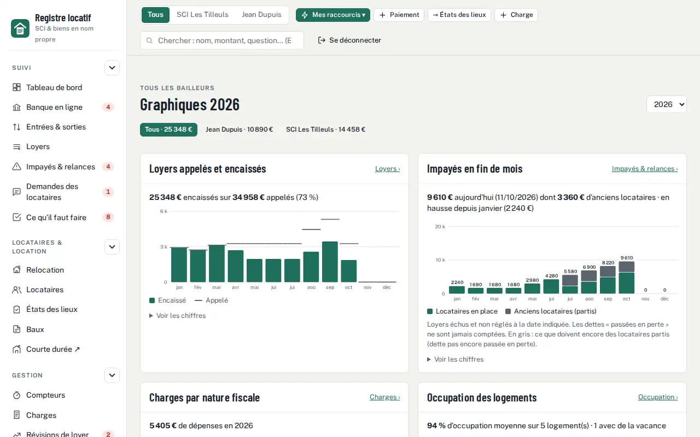Click the Charges receipt icon in sidebar

16,415
